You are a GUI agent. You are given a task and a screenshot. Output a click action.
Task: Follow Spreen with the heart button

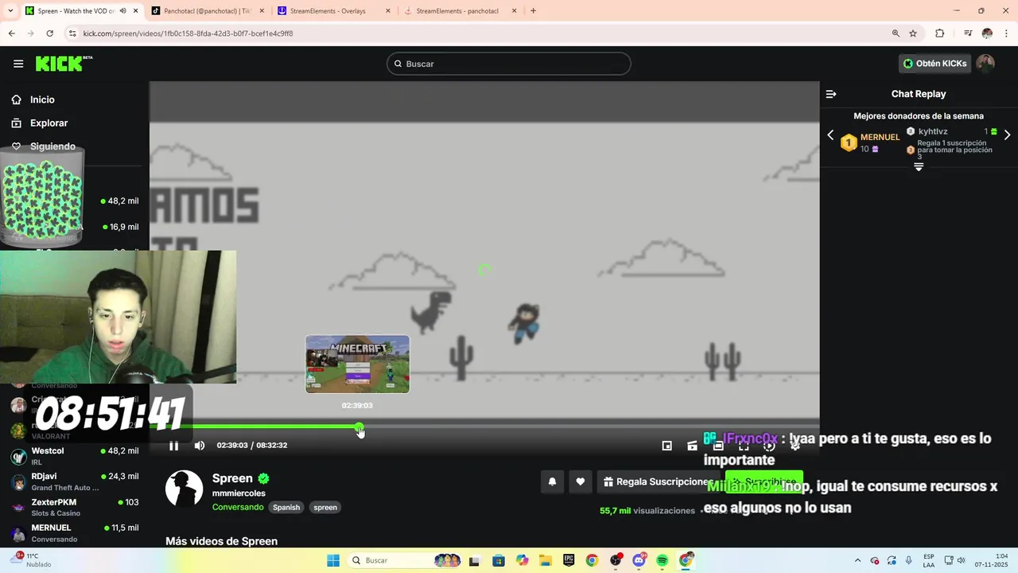point(581,481)
